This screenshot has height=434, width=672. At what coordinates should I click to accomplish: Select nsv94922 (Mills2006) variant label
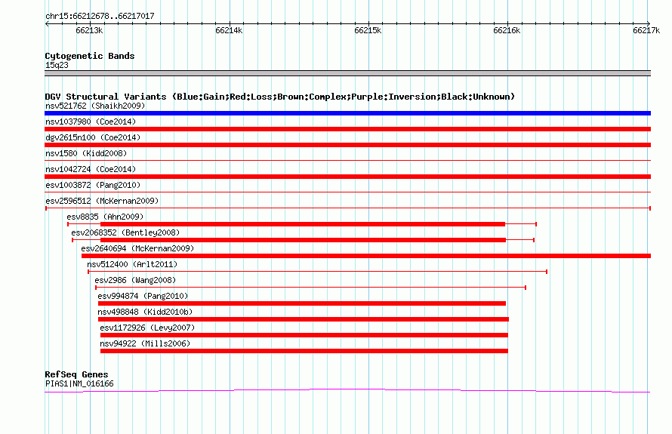pos(145,343)
